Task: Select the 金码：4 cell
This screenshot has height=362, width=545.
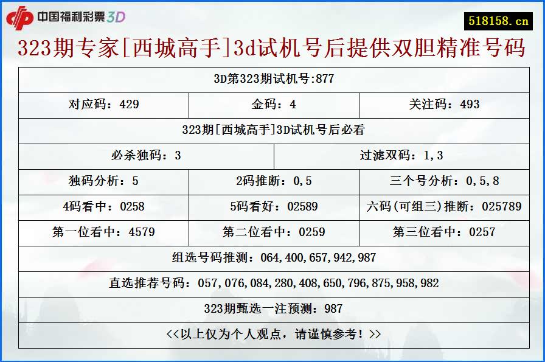Action: [x=272, y=104]
